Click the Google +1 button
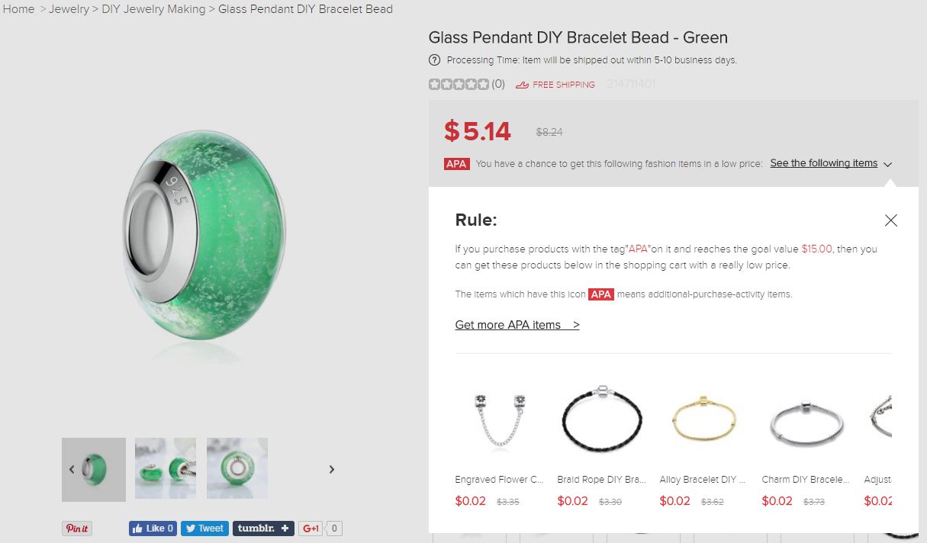 [x=311, y=528]
